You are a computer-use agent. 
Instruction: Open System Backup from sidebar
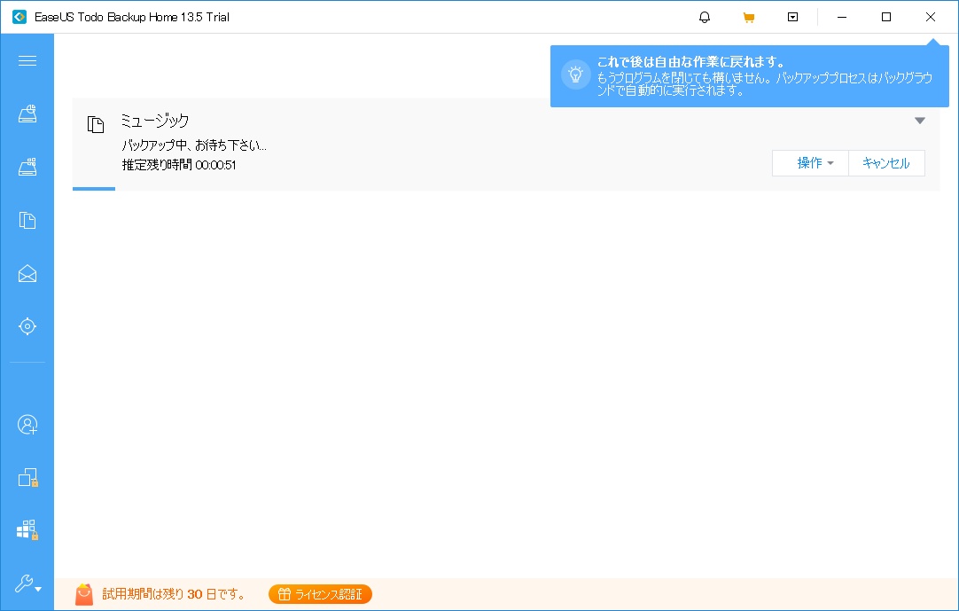[x=27, y=167]
